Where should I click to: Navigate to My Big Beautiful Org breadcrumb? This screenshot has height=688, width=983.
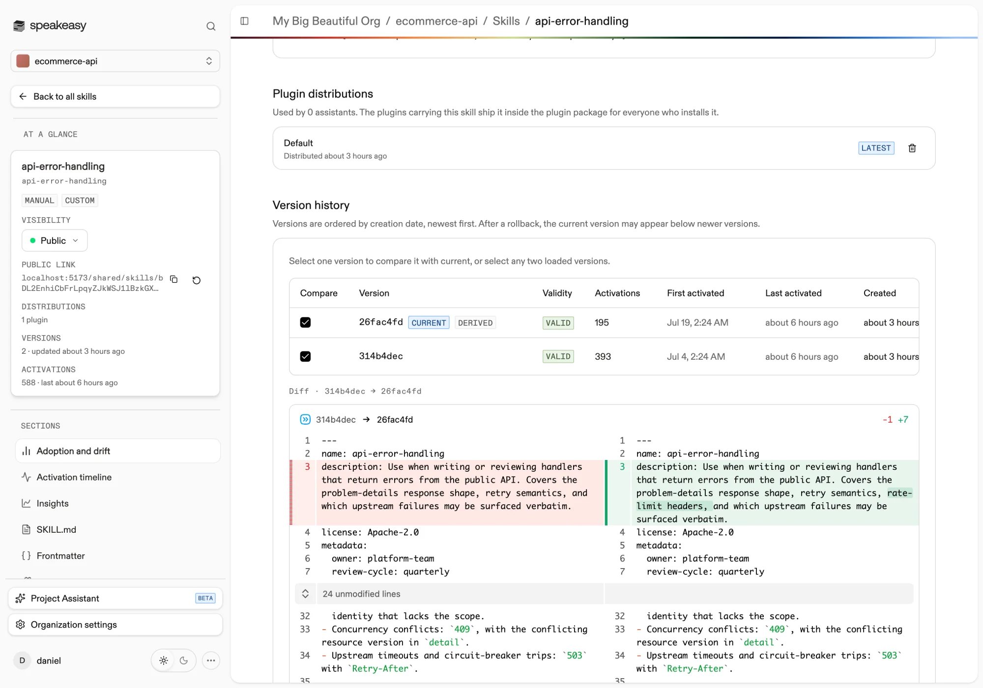[x=326, y=21]
